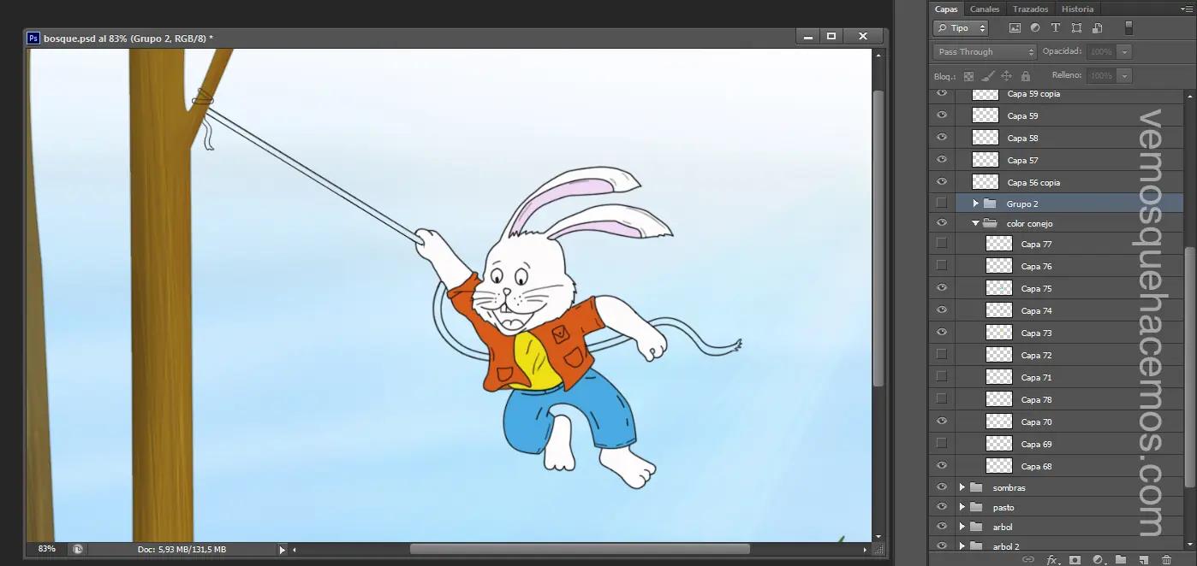Show hidden layer Capa 77
The width and height of the screenshot is (1197, 566).
942,244
